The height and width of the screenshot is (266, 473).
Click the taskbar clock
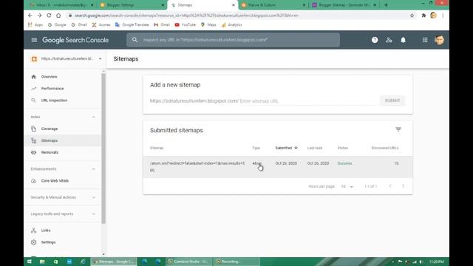click(437, 262)
